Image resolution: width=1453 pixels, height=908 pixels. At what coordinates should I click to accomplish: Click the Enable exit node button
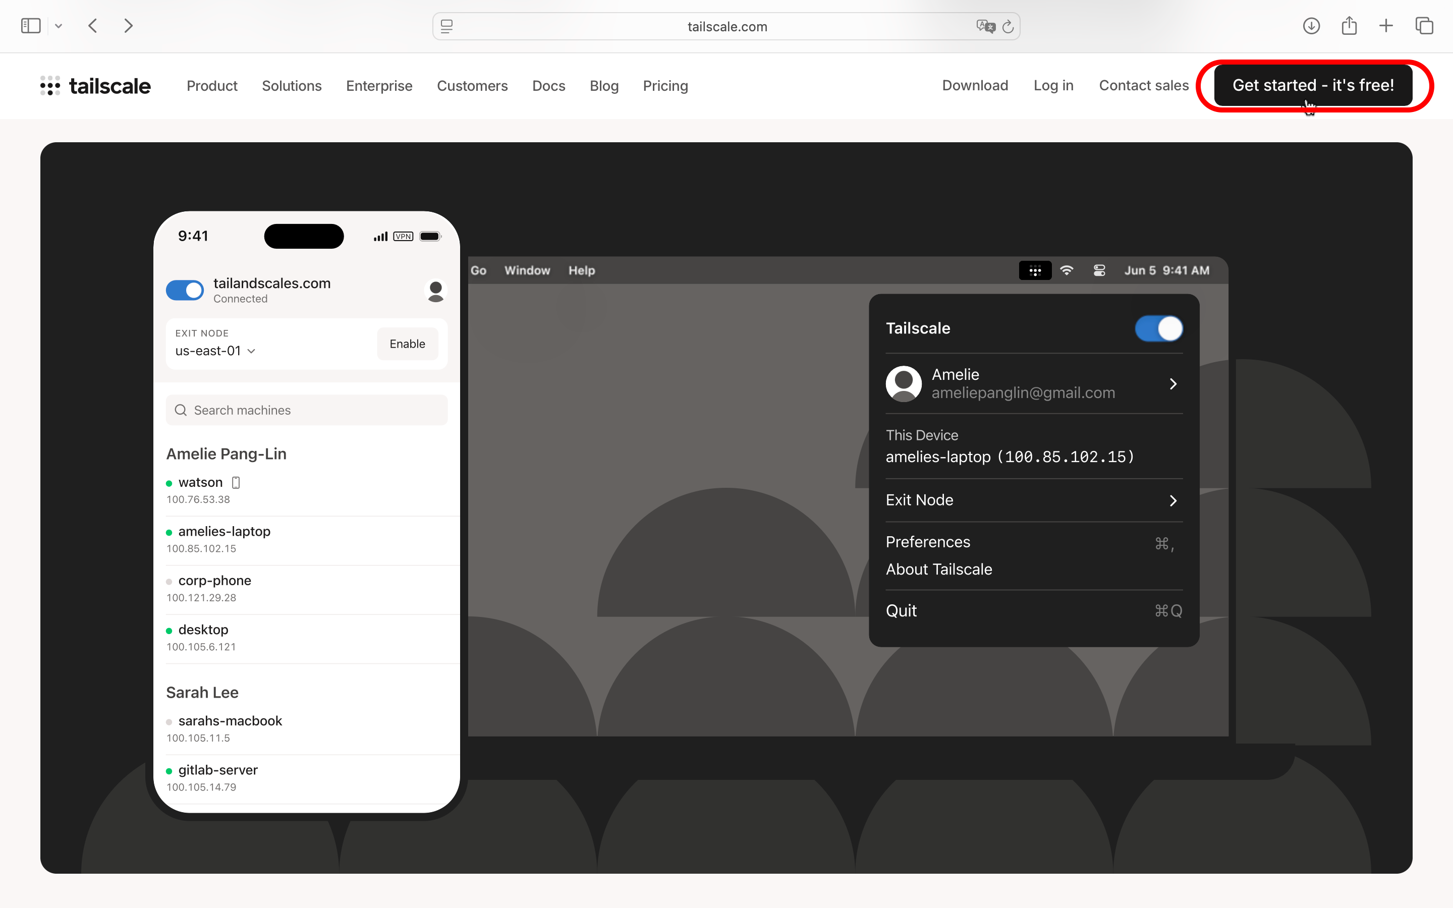(x=407, y=344)
